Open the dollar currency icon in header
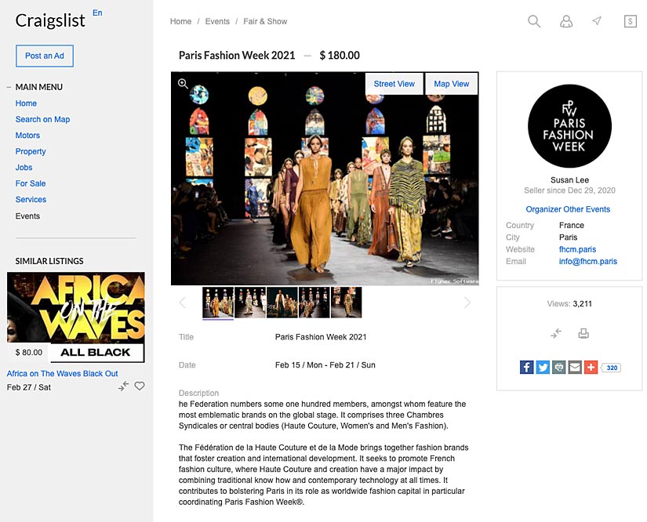647x522 pixels. coord(630,21)
